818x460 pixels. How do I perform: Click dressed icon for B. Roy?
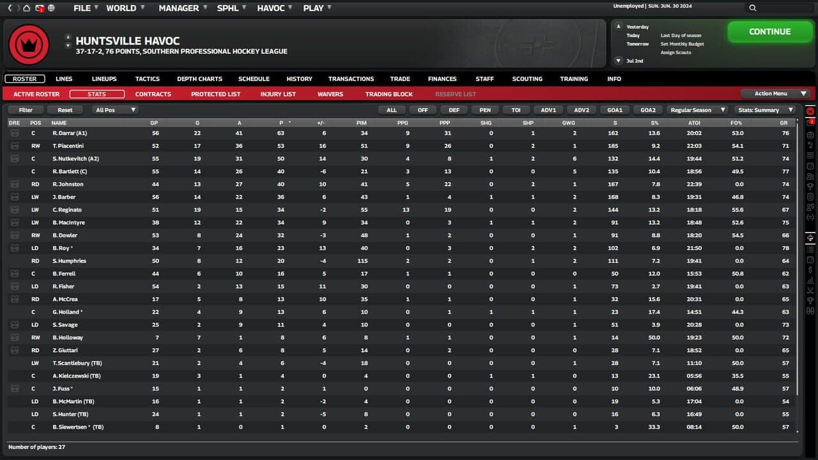(x=14, y=248)
